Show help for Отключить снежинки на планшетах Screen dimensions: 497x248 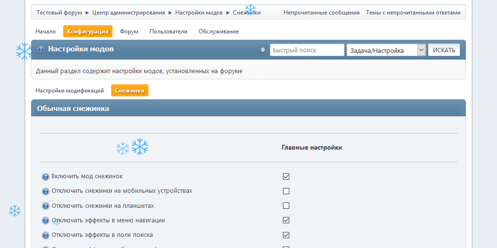pyautogui.click(x=46, y=206)
